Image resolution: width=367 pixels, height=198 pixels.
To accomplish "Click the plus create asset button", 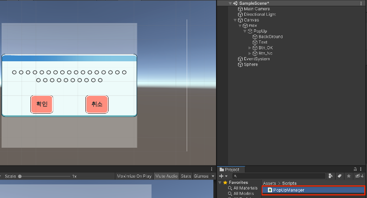I will click(221, 176).
